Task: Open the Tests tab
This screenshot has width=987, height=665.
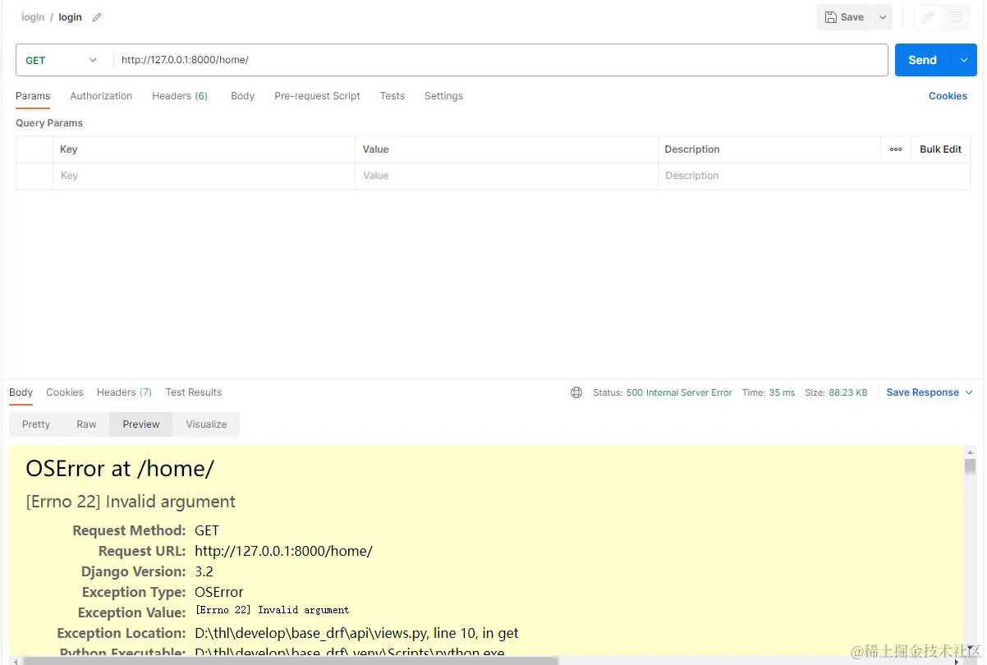Action: pos(392,96)
